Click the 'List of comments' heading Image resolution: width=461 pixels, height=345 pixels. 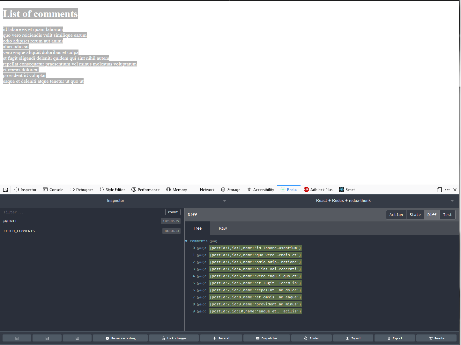point(40,14)
